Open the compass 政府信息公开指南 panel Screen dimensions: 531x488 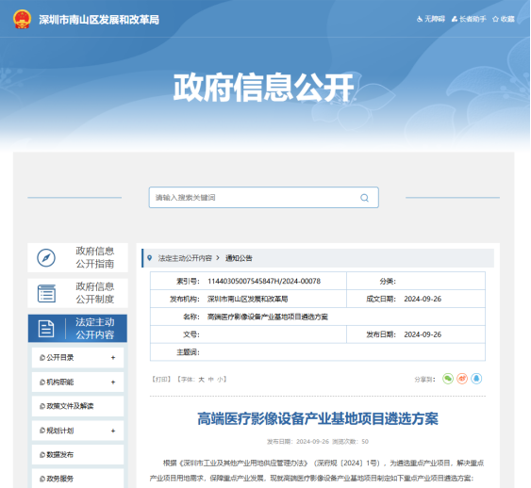[x=78, y=257]
